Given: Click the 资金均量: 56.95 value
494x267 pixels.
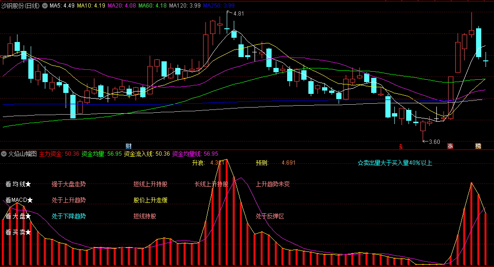Looking at the screenshot, I should [x=102, y=154].
